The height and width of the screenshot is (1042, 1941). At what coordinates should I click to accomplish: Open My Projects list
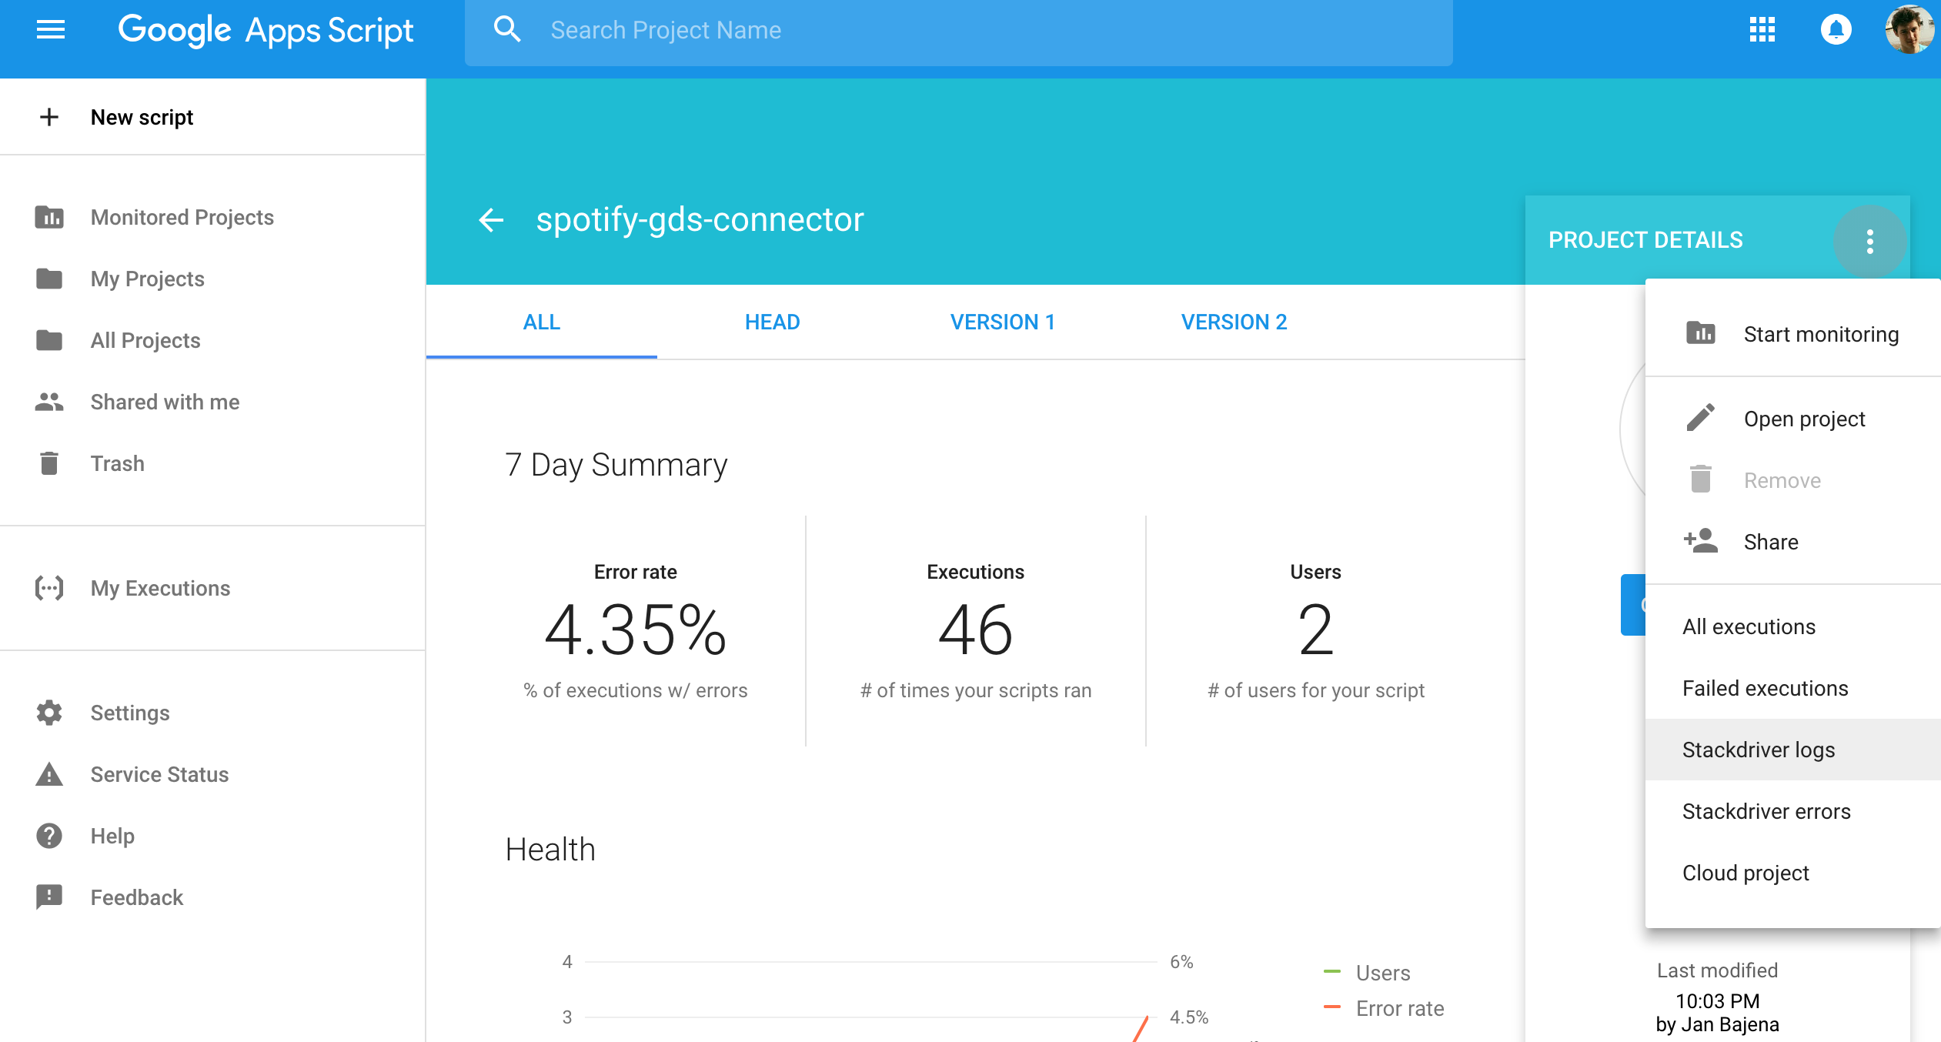pyautogui.click(x=212, y=279)
